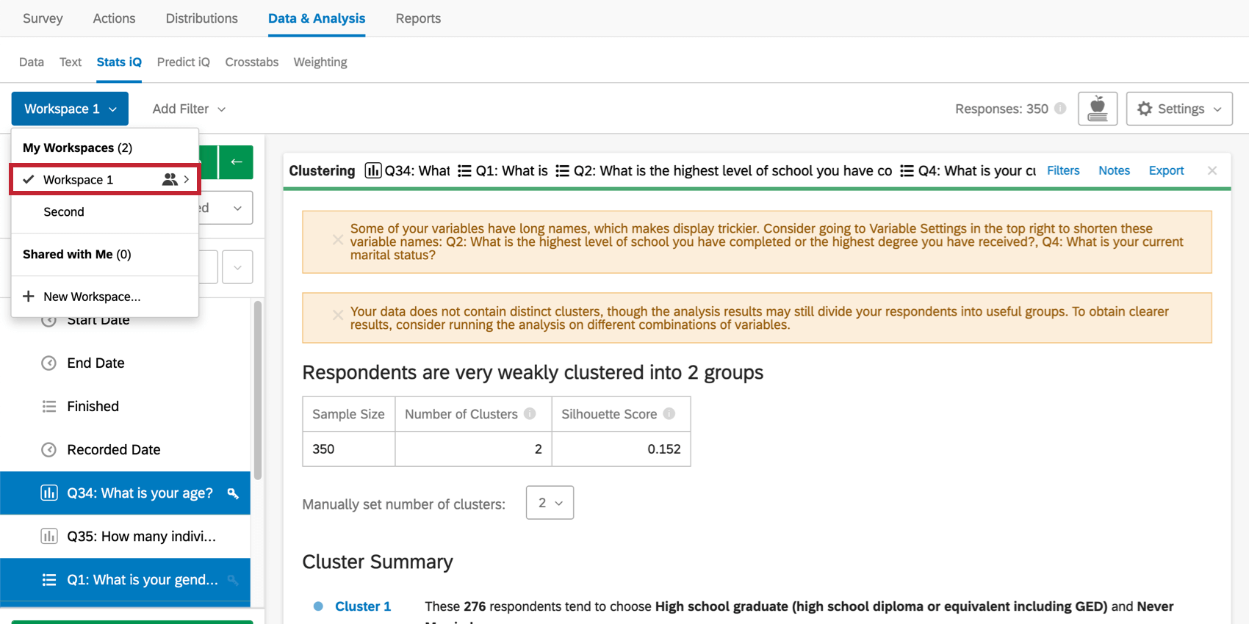1249x624 pixels.
Task: Deselect the Q1 gender variable
Action: click(125, 580)
